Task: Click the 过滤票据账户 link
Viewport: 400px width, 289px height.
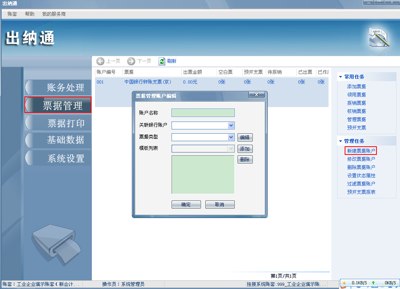Action: 361,184
